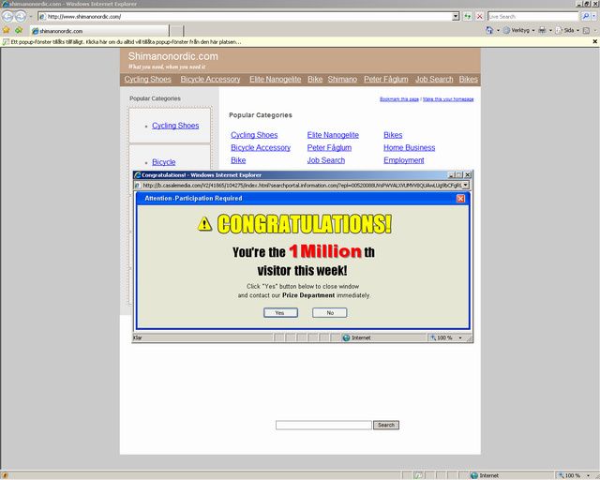Click inside the Live Search box
Screen dimensions: 600x480
point(533,17)
